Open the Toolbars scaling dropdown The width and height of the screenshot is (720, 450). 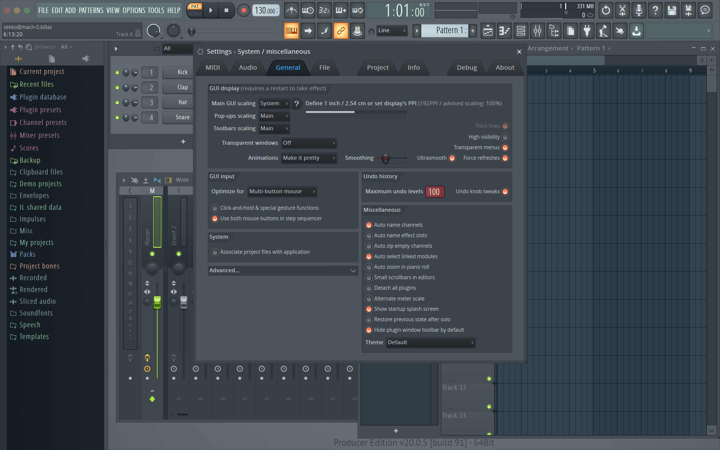(274, 128)
